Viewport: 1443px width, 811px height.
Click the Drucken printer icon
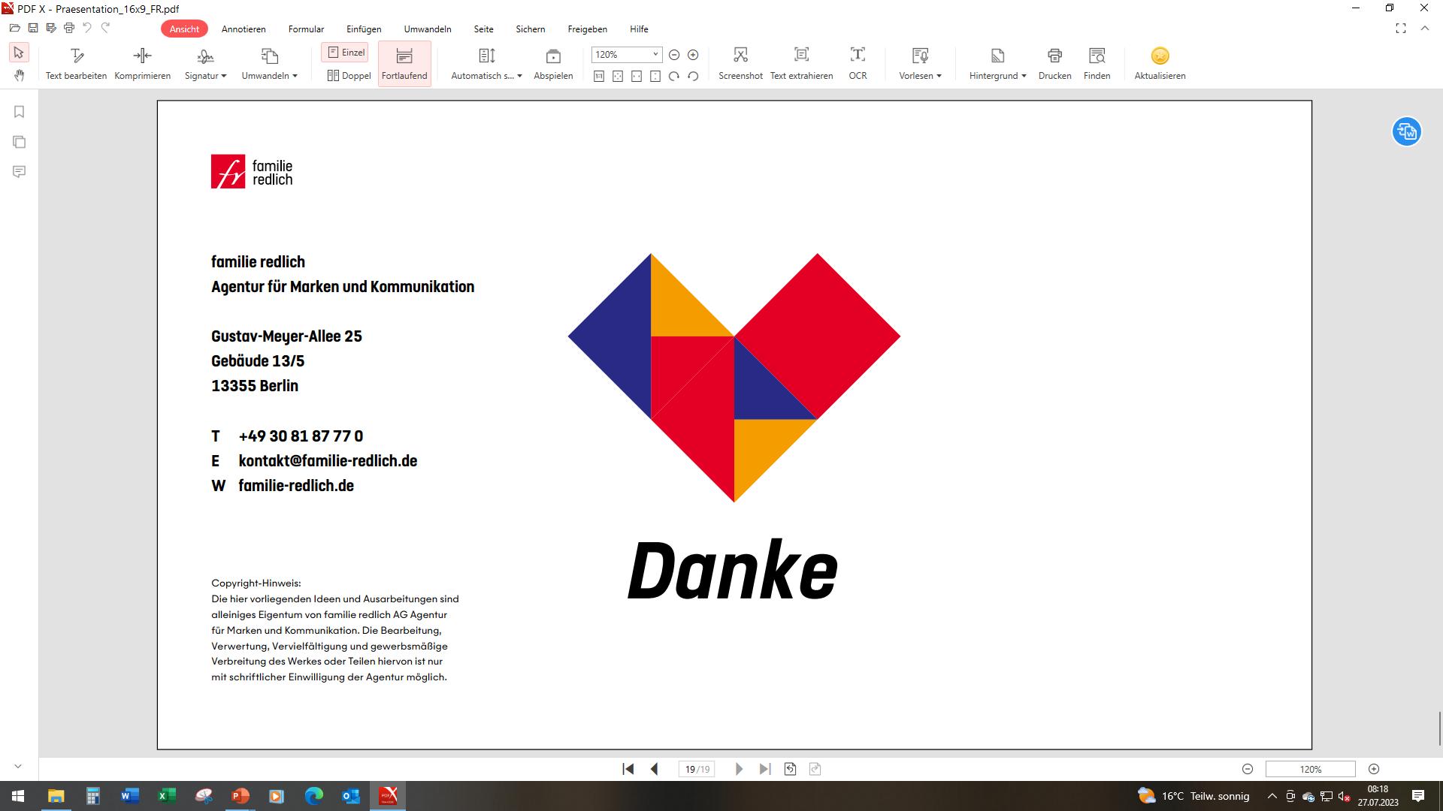[1054, 56]
